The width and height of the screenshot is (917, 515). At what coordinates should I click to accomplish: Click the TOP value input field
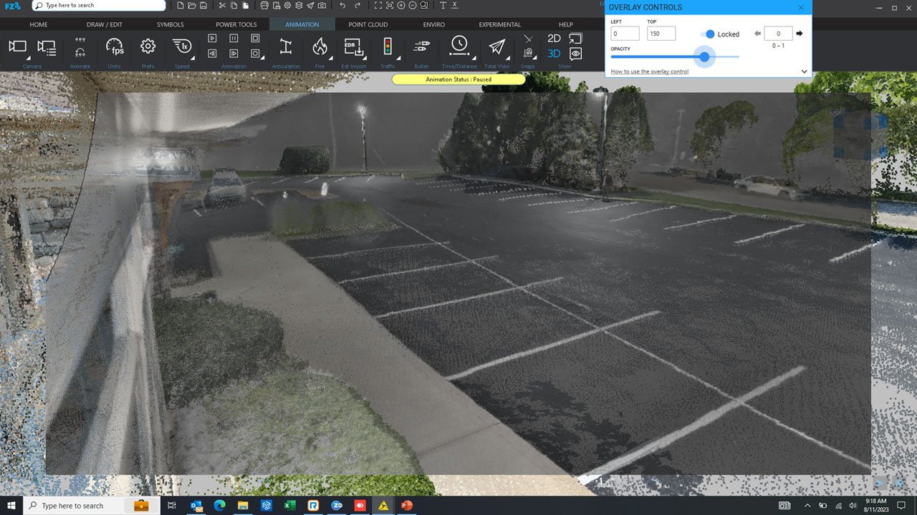662,34
